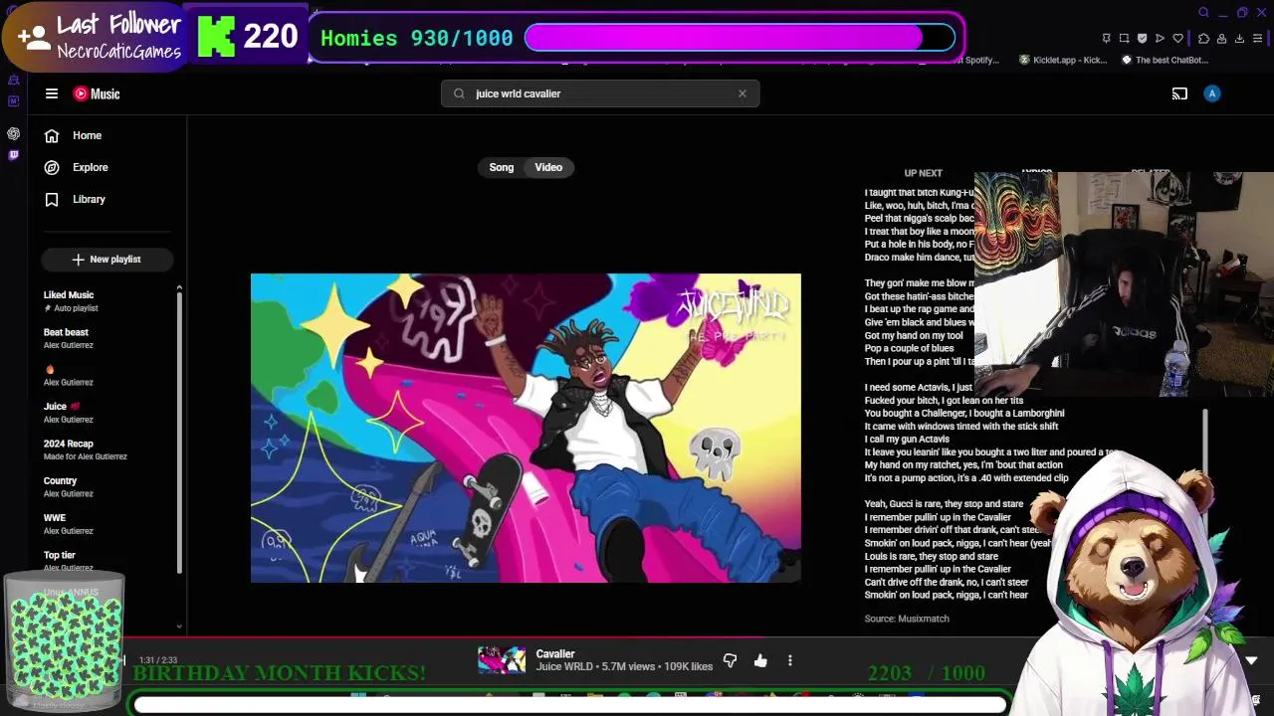This screenshot has height=716, width=1274.
Task: Open the Twitch sidebar icon
Action: 13,155
